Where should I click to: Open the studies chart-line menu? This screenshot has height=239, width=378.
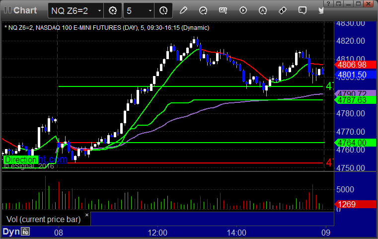coord(203,10)
